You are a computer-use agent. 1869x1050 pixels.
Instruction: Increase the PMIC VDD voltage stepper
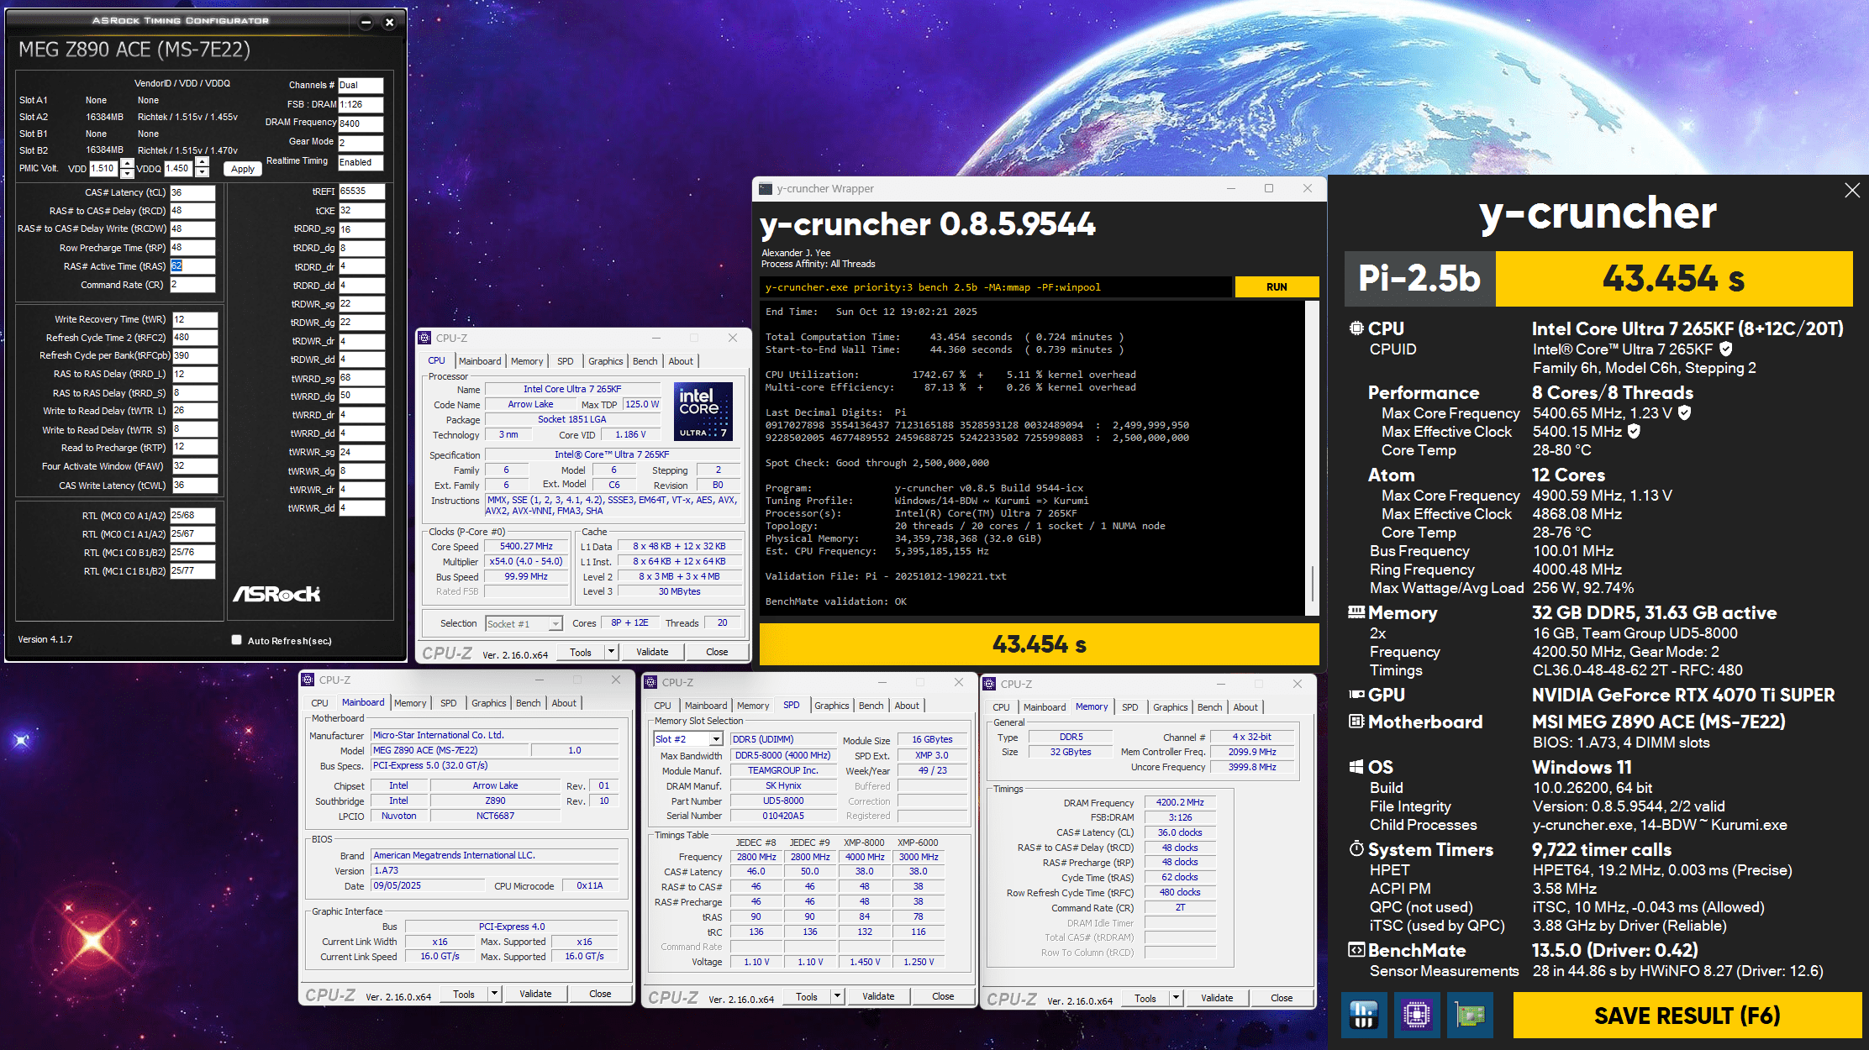point(127,163)
